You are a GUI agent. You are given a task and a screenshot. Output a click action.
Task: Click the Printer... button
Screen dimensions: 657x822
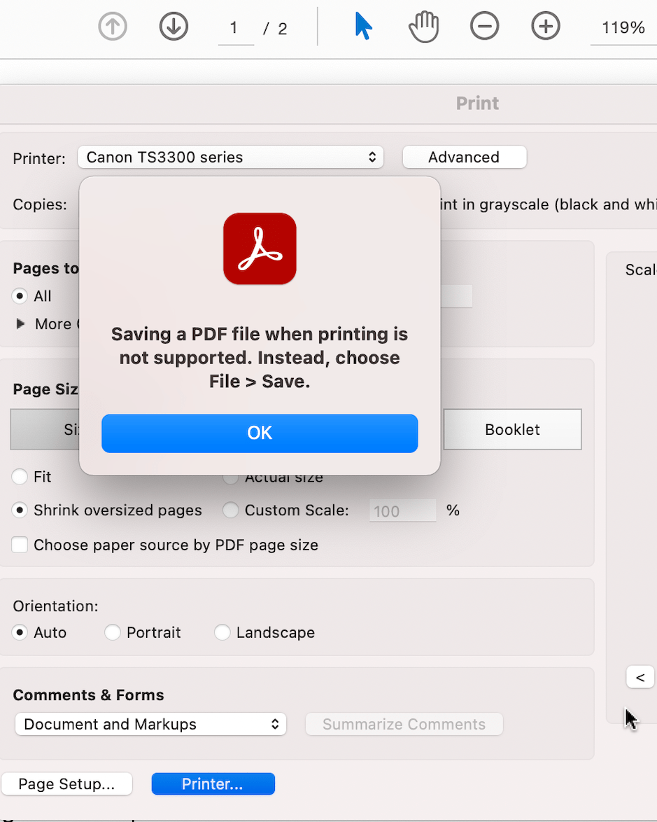click(x=213, y=783)
